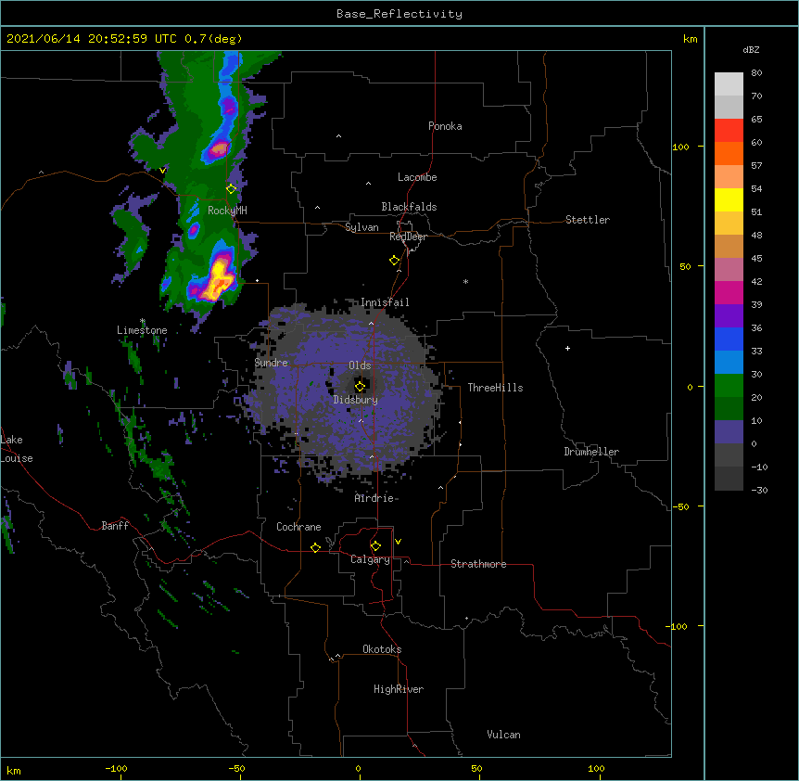The height and width of the screenshot is (781, 799).
Task: Pick the purple legend swatch below 39
Action: 729,316
